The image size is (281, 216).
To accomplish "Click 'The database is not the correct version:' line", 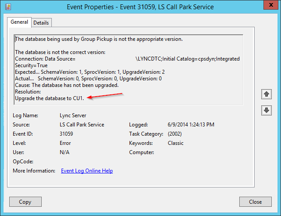I will (60, 52).
